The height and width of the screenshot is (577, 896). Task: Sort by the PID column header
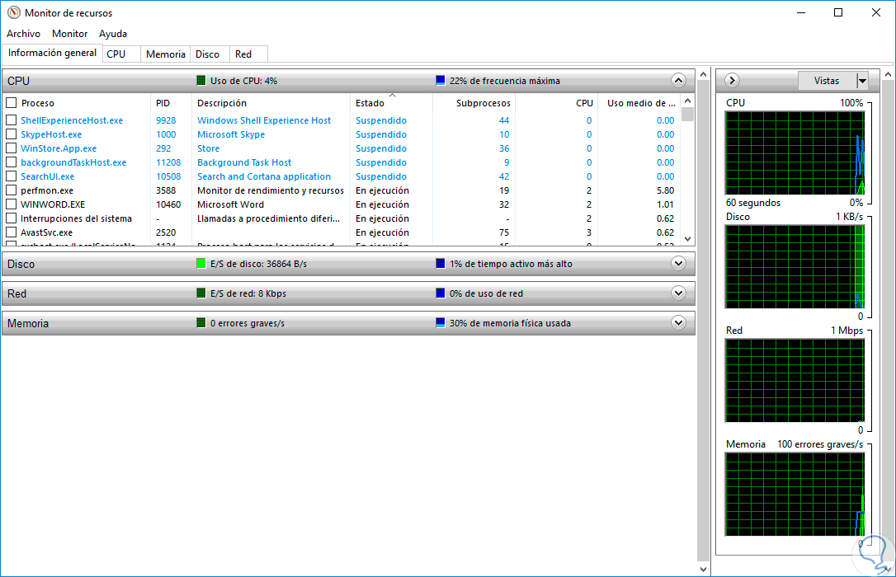[171, 103]
